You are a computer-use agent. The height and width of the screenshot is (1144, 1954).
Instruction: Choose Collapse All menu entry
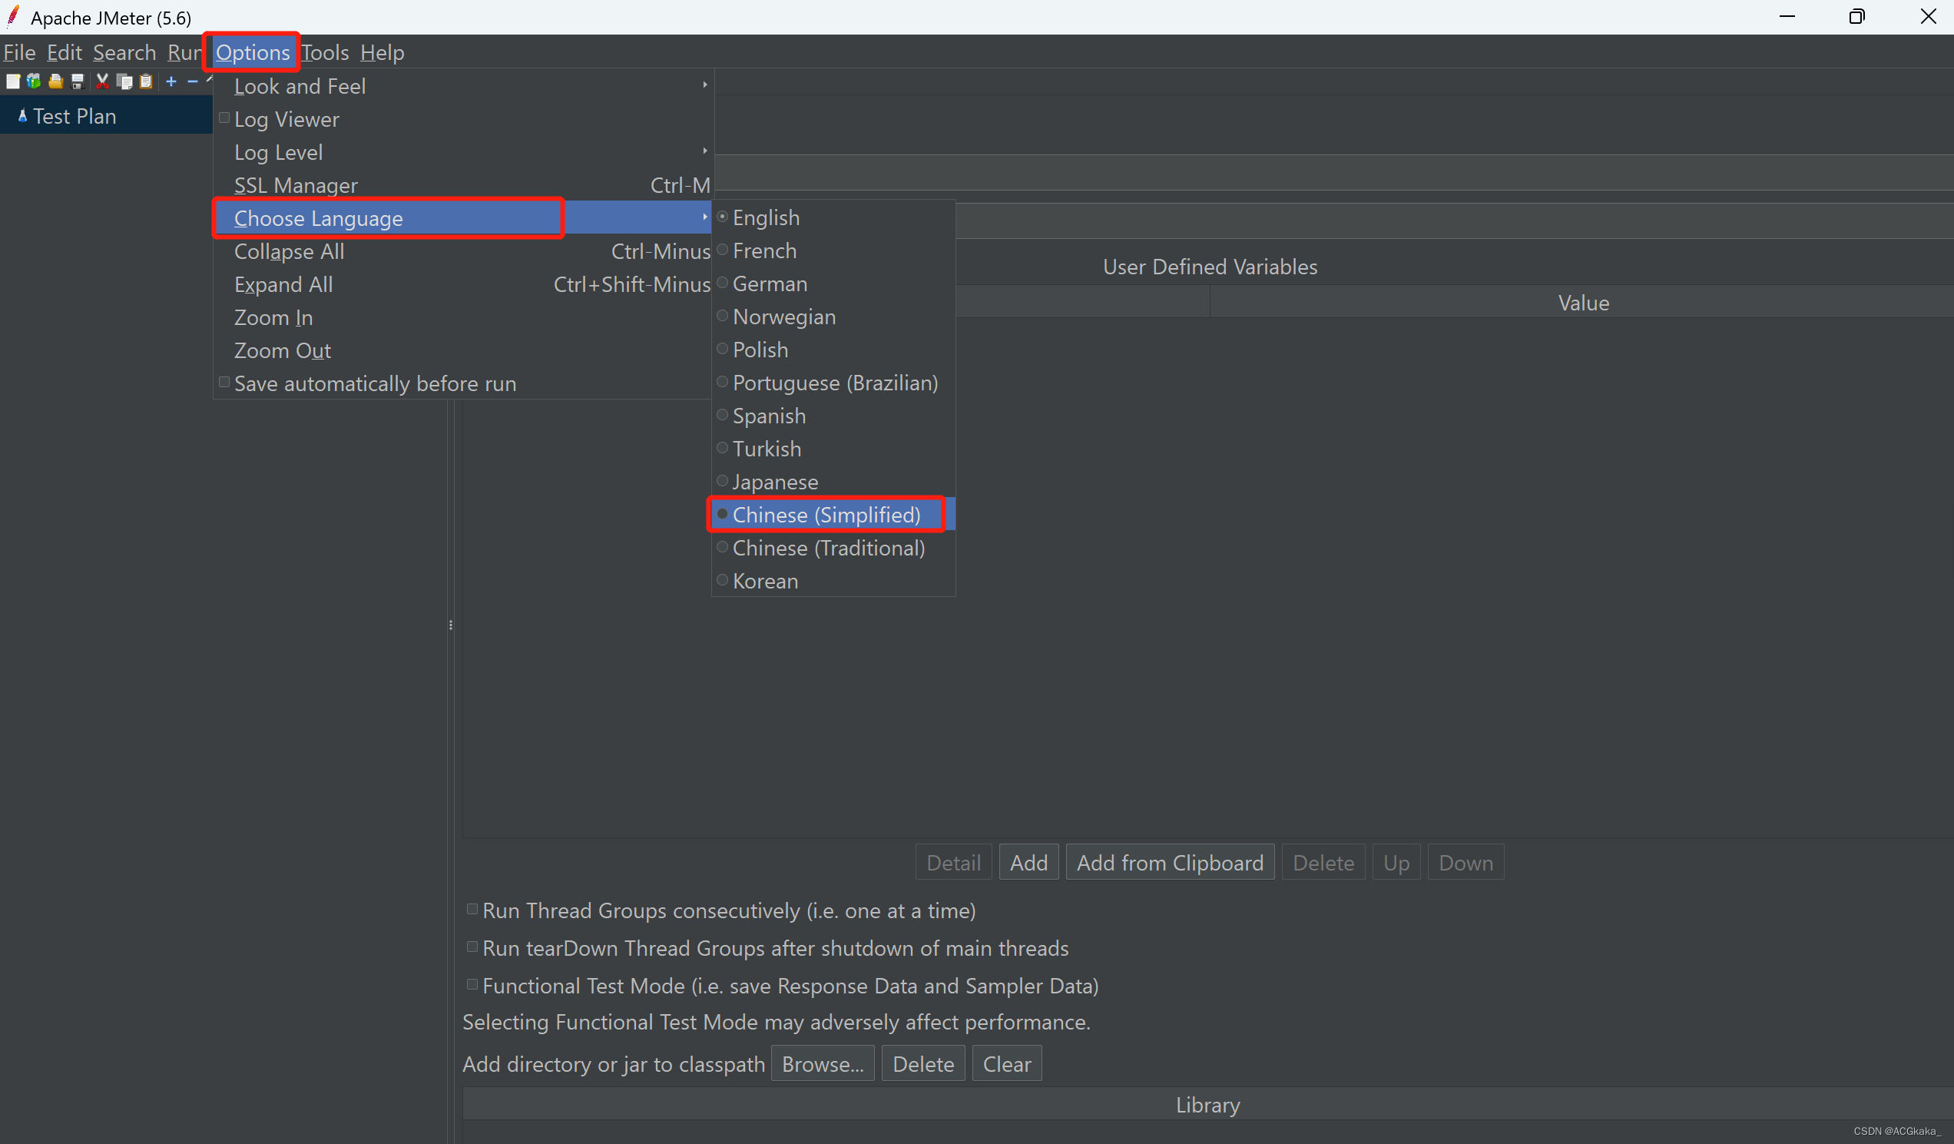pyautogui.click(x=464, y=251)
